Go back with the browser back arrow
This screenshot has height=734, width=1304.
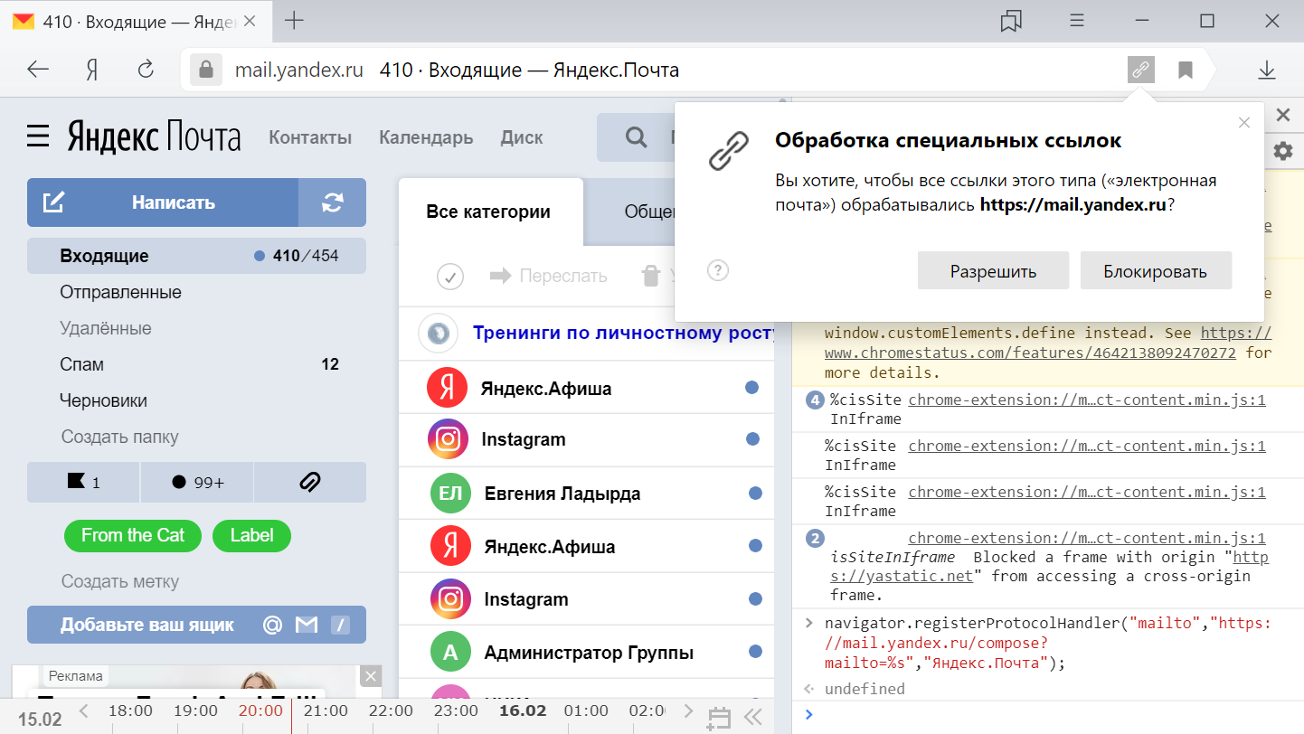(x=38, y=70)
